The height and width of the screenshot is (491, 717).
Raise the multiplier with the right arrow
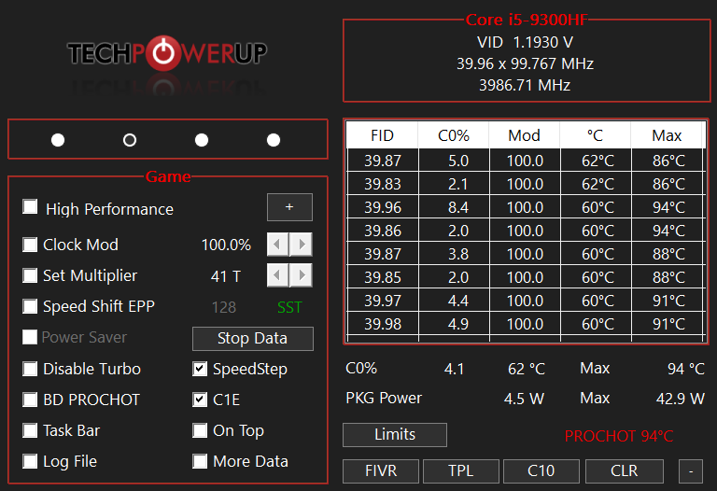click(x=302, y=275)
